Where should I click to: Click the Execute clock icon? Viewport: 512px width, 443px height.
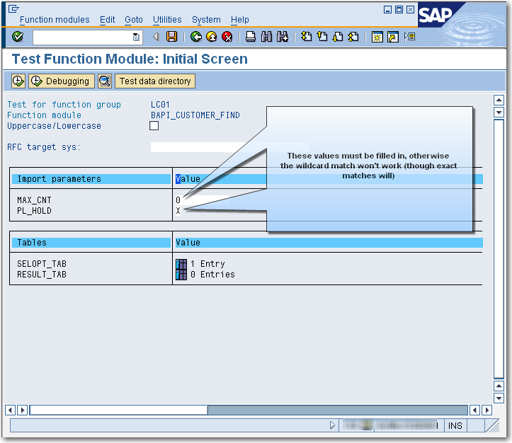pyautogui.click(x=18, y=81)
